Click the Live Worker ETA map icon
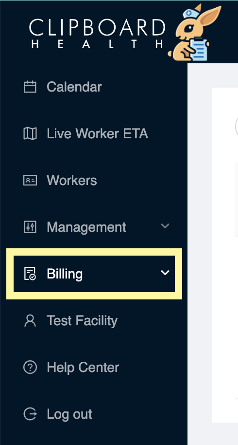The width and height of the screenshot is (238, 445). click(x=30, y=133)
